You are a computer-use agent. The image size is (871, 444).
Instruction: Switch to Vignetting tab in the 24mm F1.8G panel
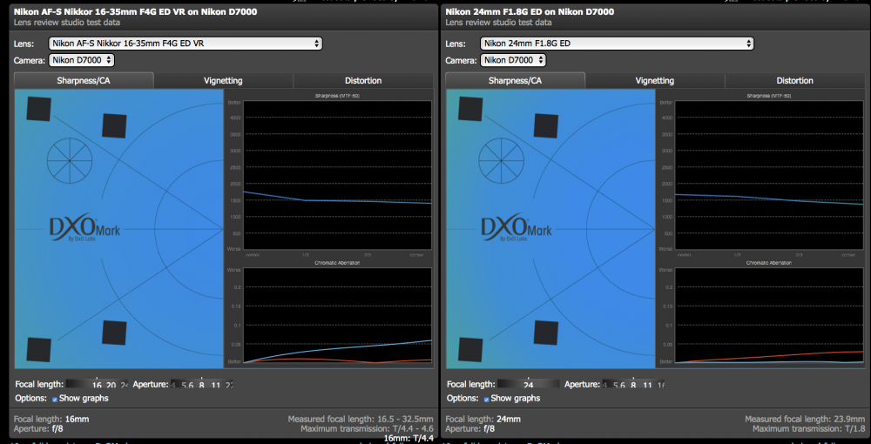(x=655, y=80)
